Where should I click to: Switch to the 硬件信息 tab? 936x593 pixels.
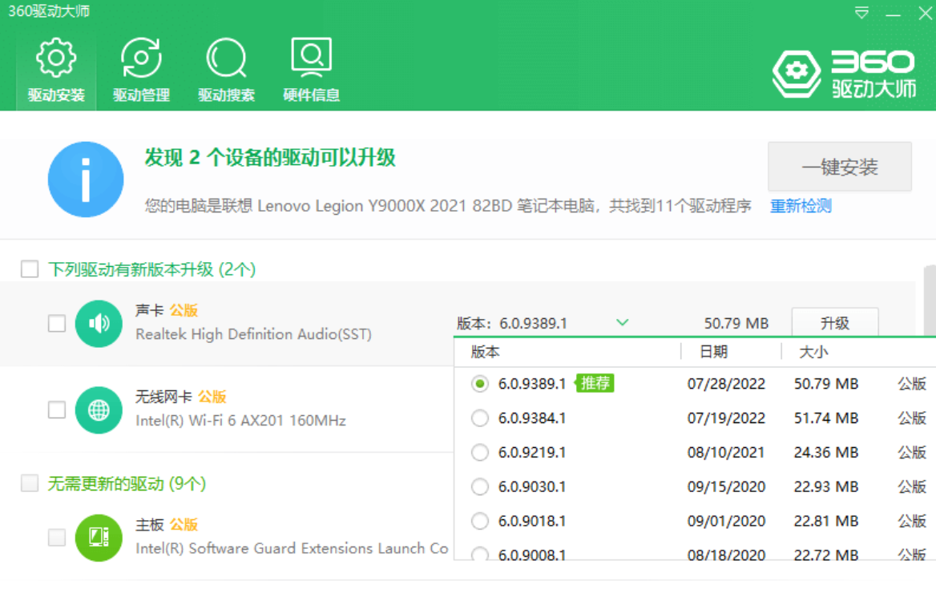[x=311, y=71]
